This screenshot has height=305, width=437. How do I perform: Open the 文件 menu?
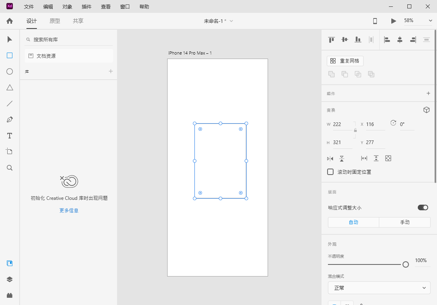click(x=29, y=7)
